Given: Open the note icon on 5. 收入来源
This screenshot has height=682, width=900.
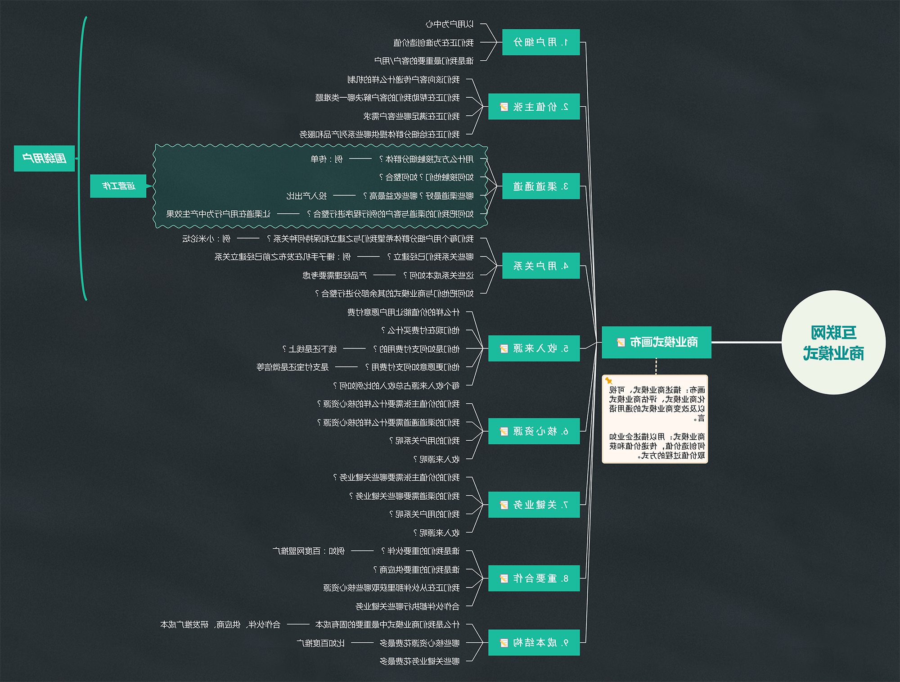Looking at the screenshot, I should pos(504,348).
